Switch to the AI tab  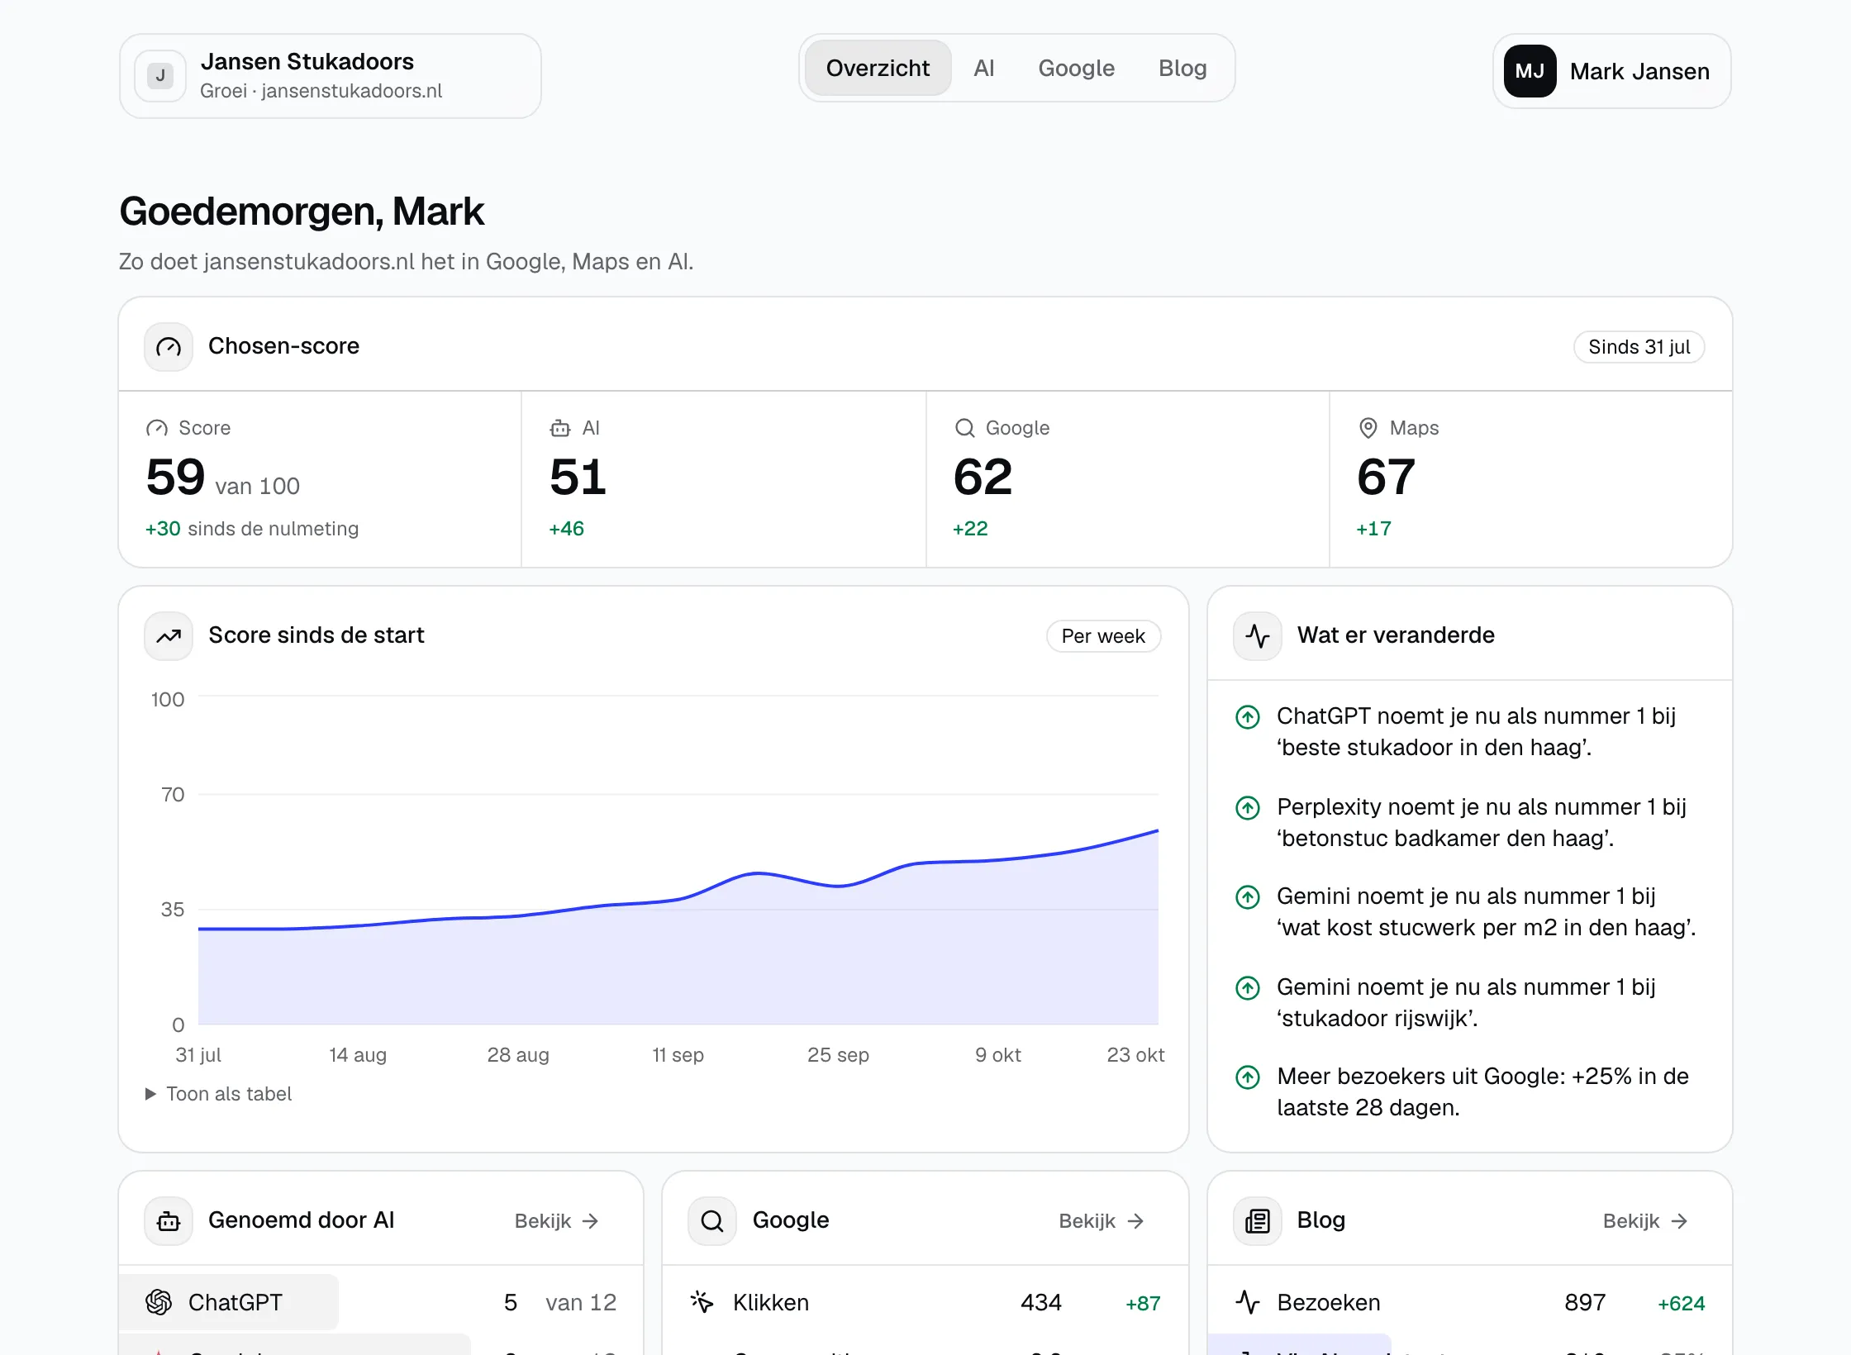pyautogui.click(x=983, y=68)
